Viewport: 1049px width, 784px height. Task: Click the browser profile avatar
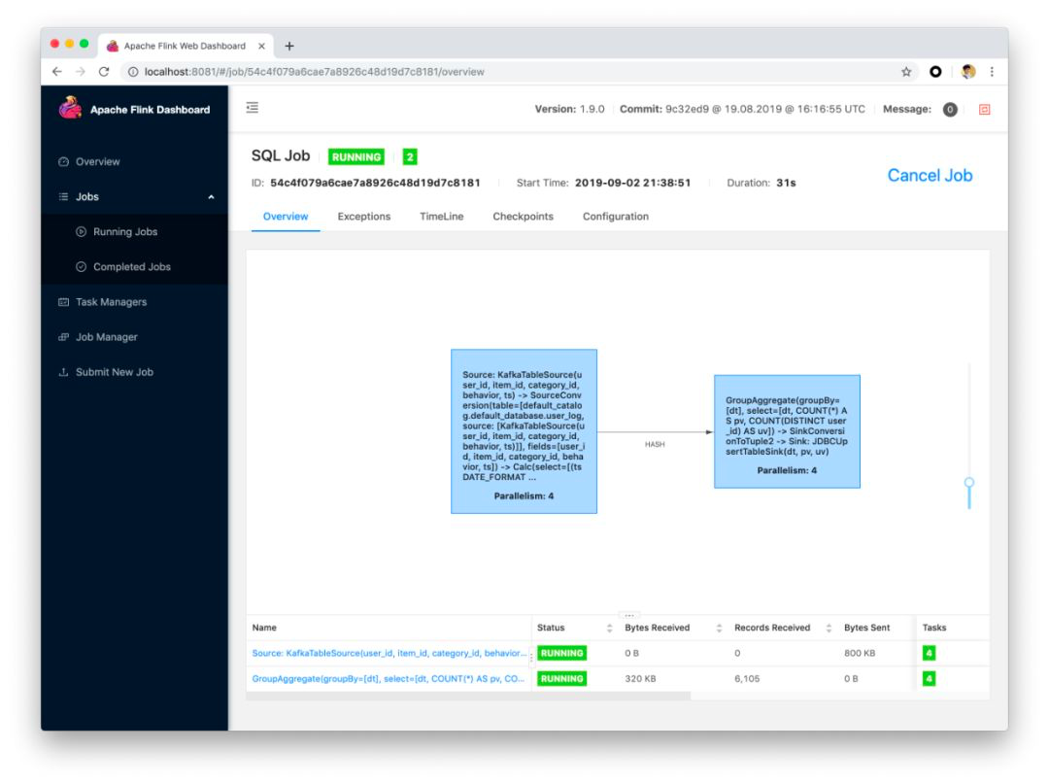(968, 72)
